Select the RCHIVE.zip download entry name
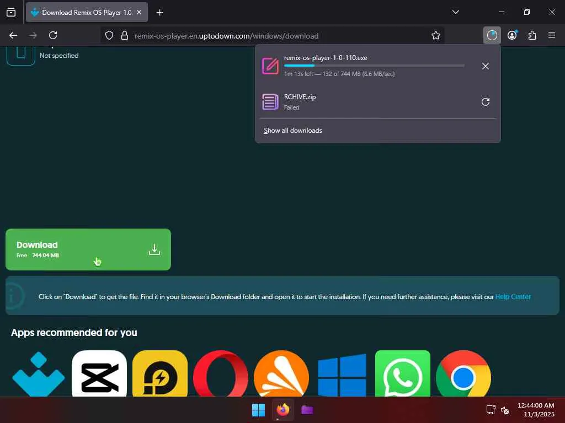The height and width of the screenshot is (423, 565). click(300, 97)
